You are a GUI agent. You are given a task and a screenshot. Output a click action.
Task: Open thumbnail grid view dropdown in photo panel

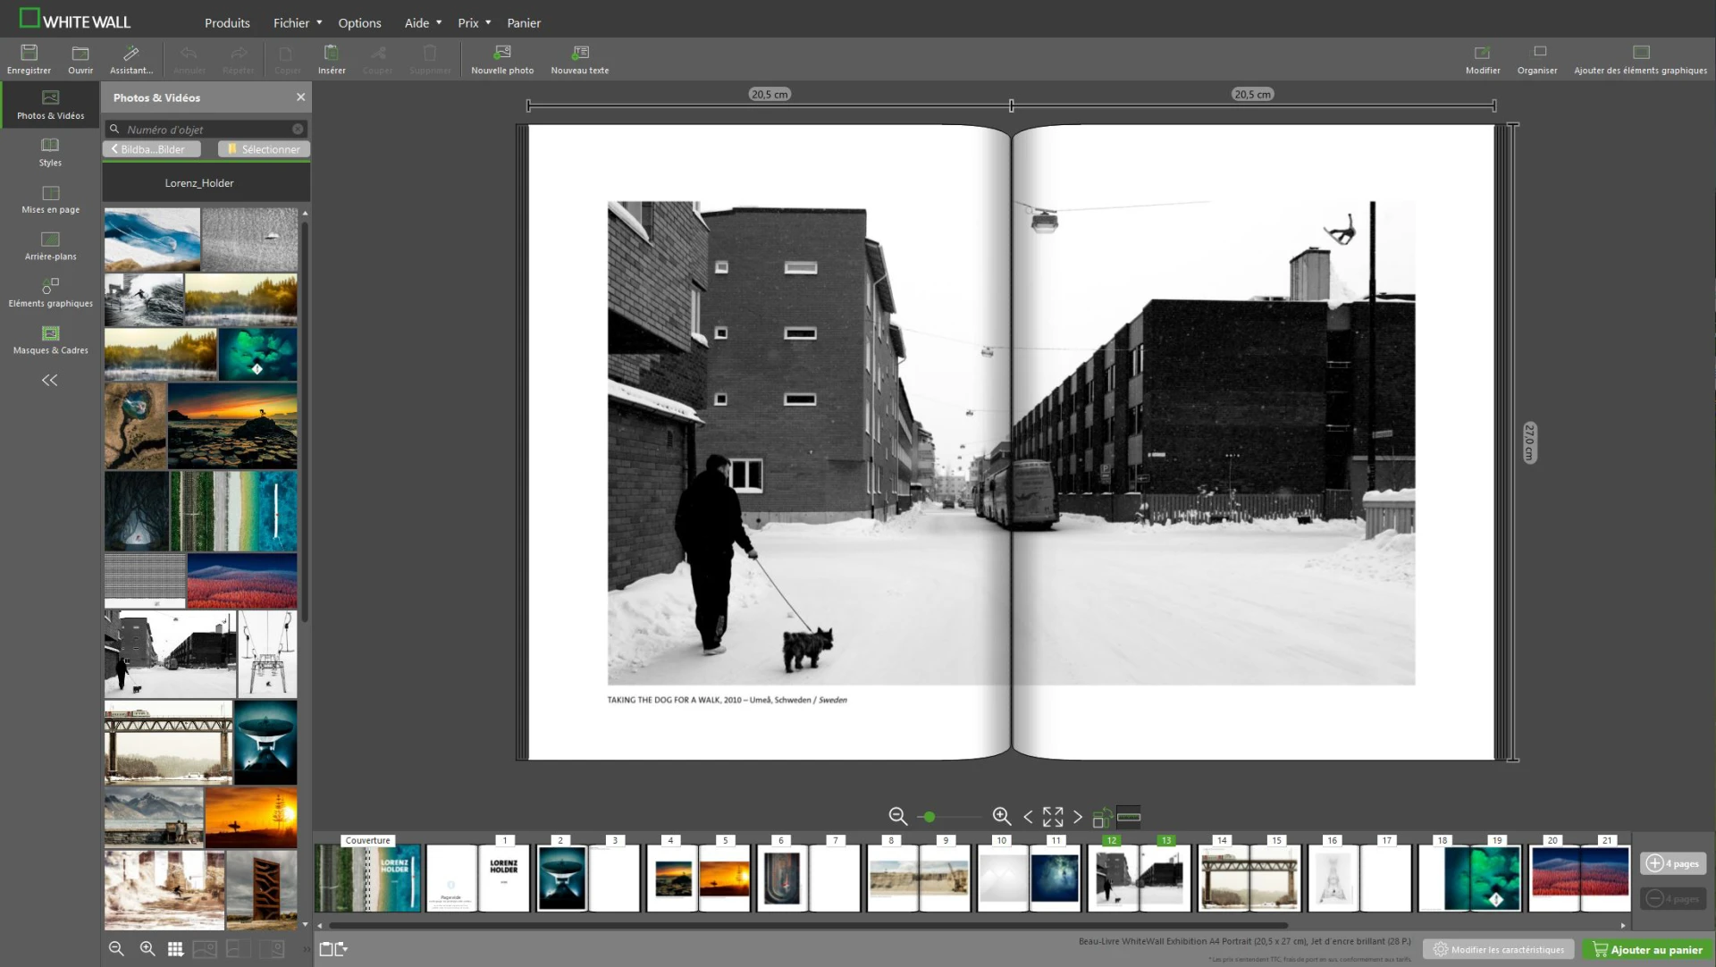[x=175, y=949]
